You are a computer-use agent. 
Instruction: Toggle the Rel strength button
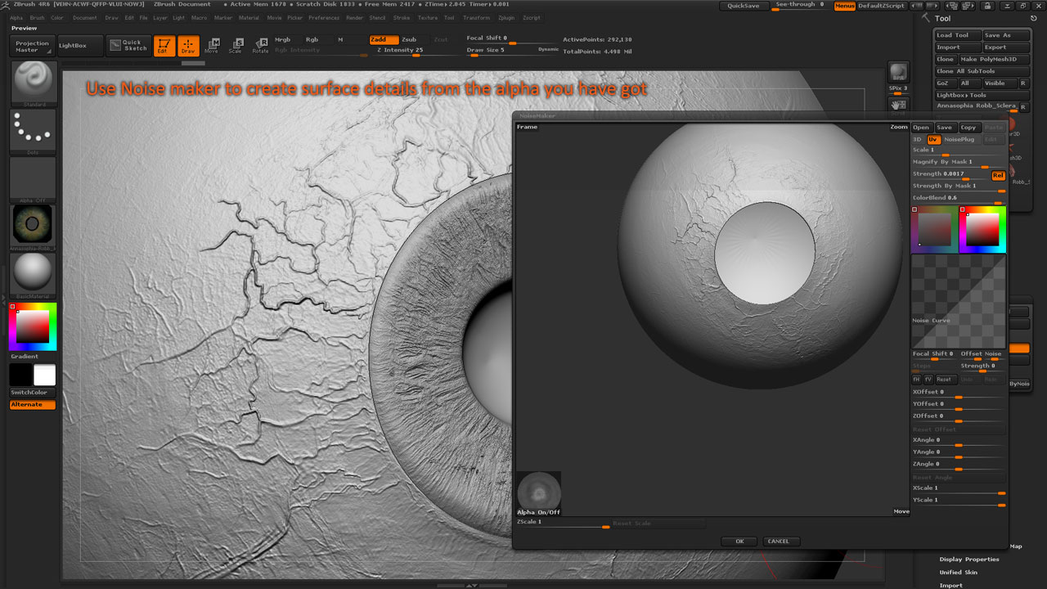click(x=998, y=175)
